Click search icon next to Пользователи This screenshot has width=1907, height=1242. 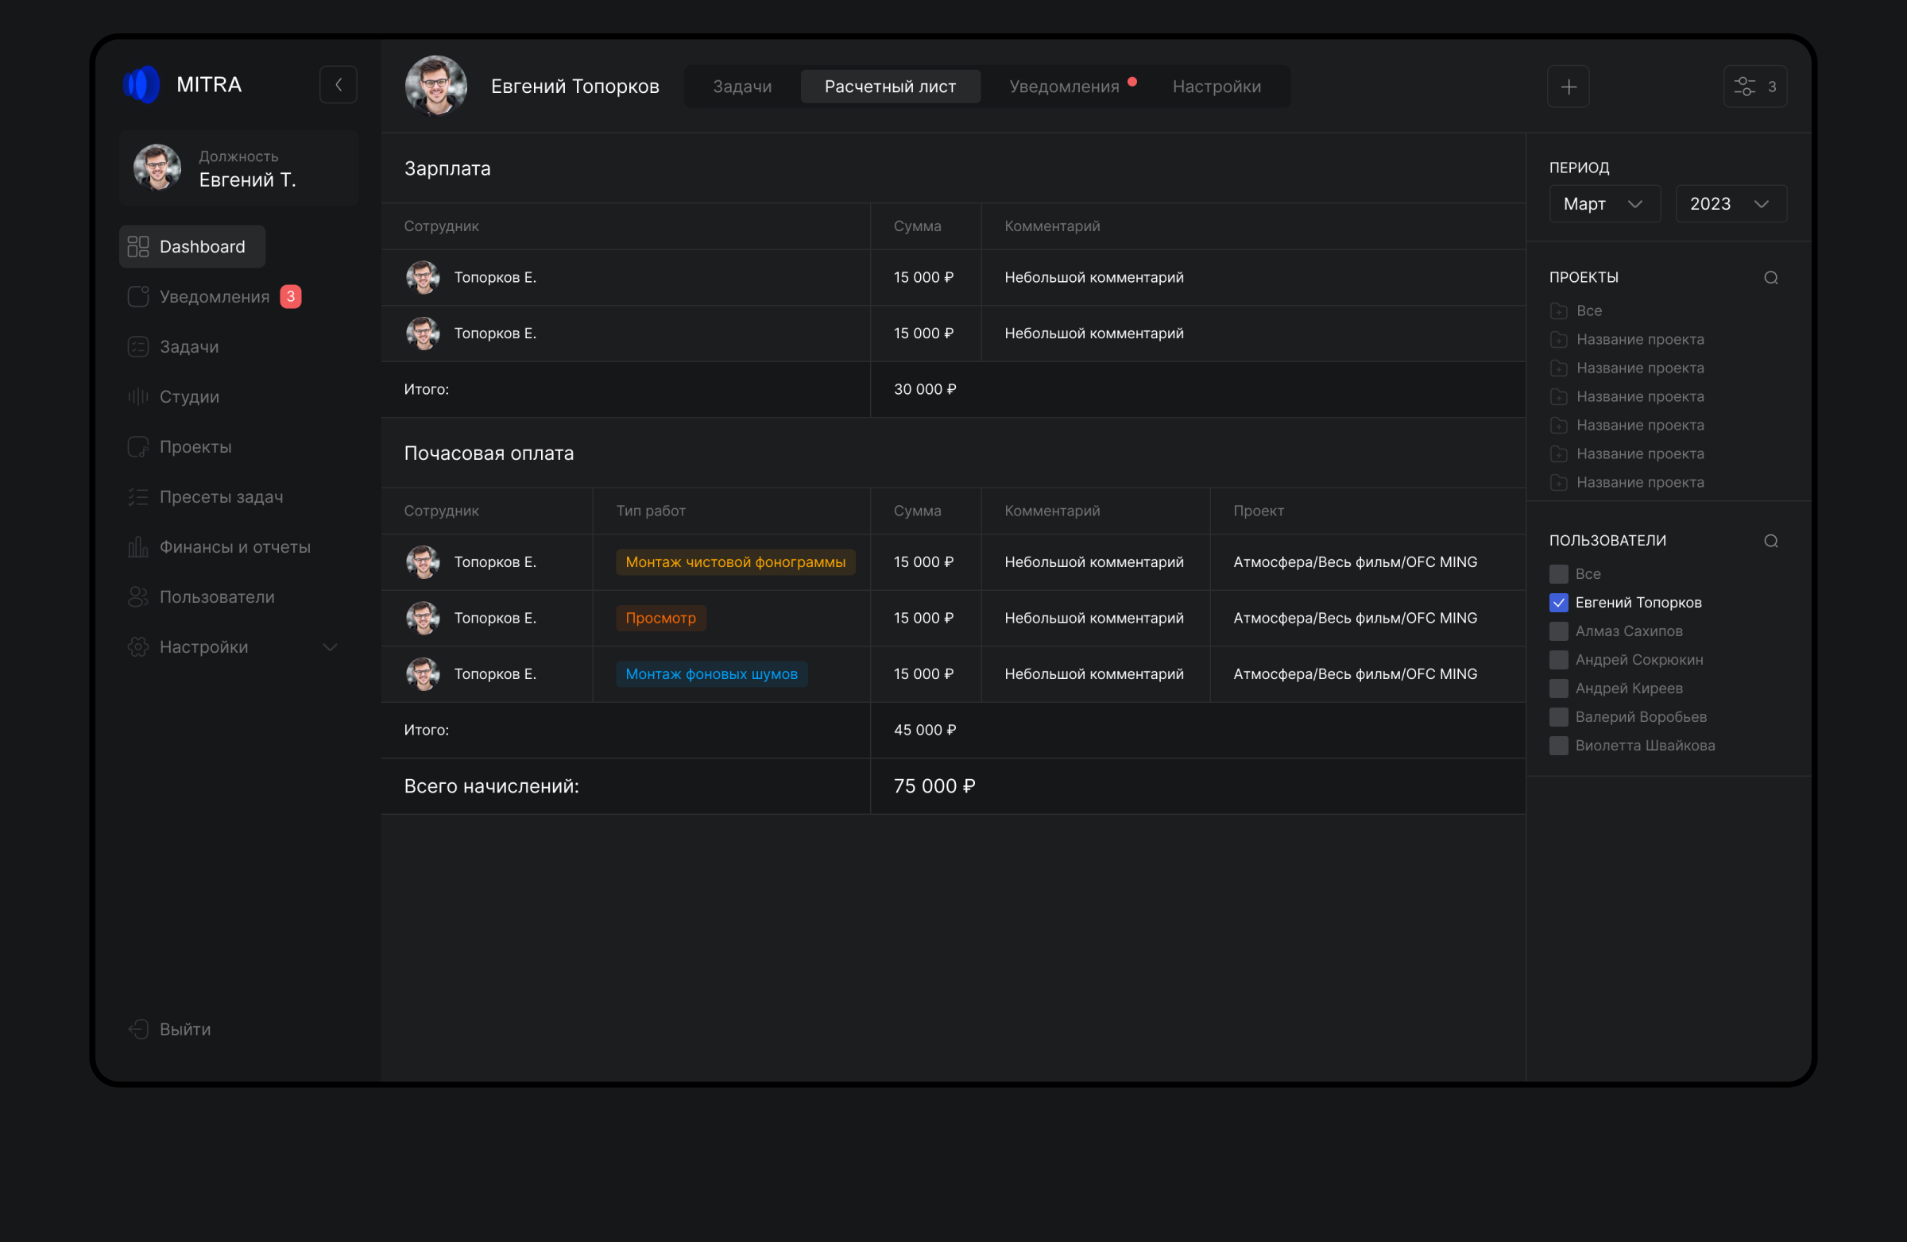coord(1771,542)
